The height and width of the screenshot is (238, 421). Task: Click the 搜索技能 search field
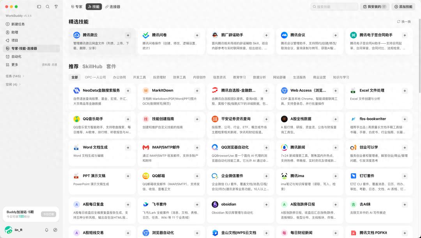pos(334,7)
